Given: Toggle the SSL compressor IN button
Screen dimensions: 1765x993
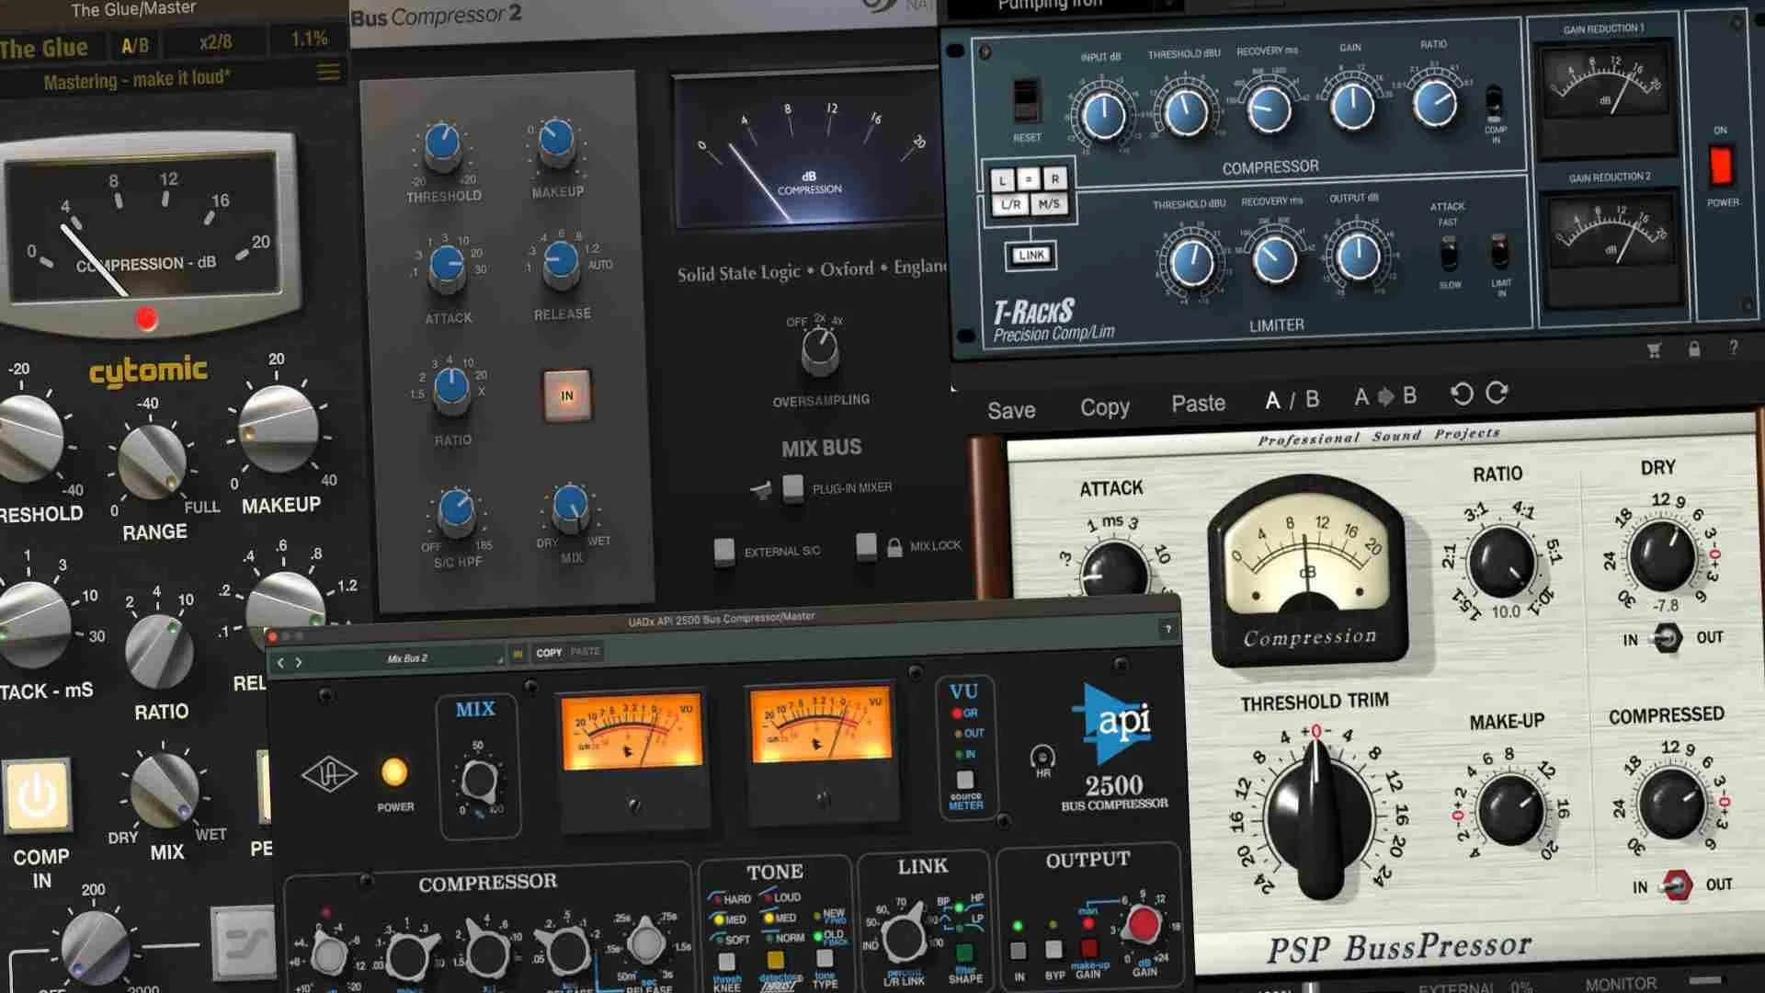Looking at the screenshot, I should (x=566, y=395).
